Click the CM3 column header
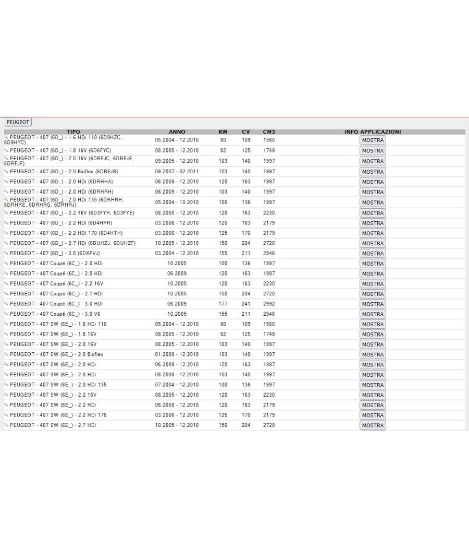 [269, 132]
